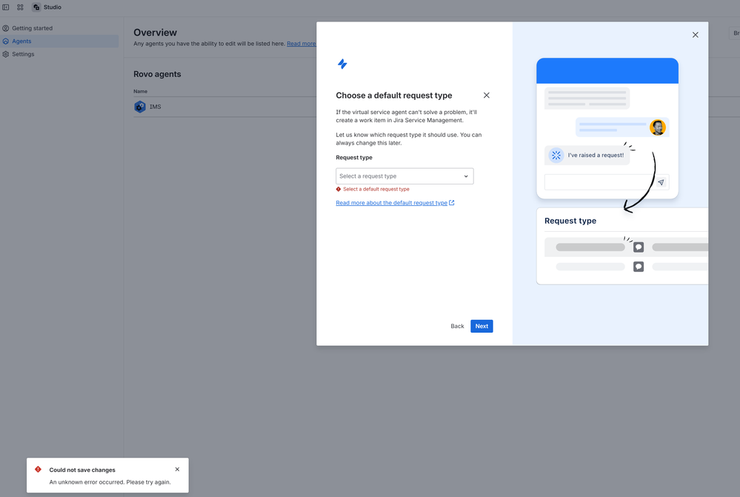This screenshot has width=740, height=497.
Task: Open the Select a request type dropdown
Action: [x=404, y=176]
